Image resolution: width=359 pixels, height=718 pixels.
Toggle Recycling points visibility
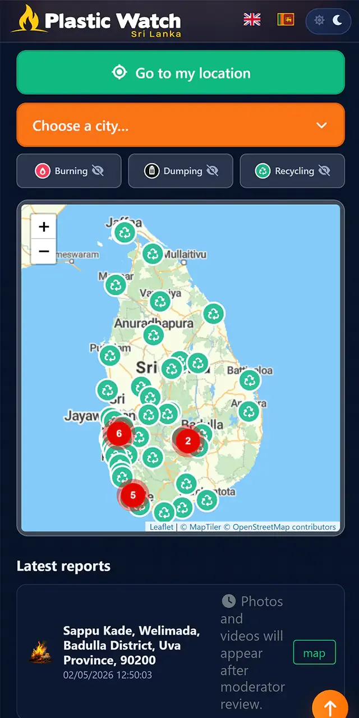292,171
